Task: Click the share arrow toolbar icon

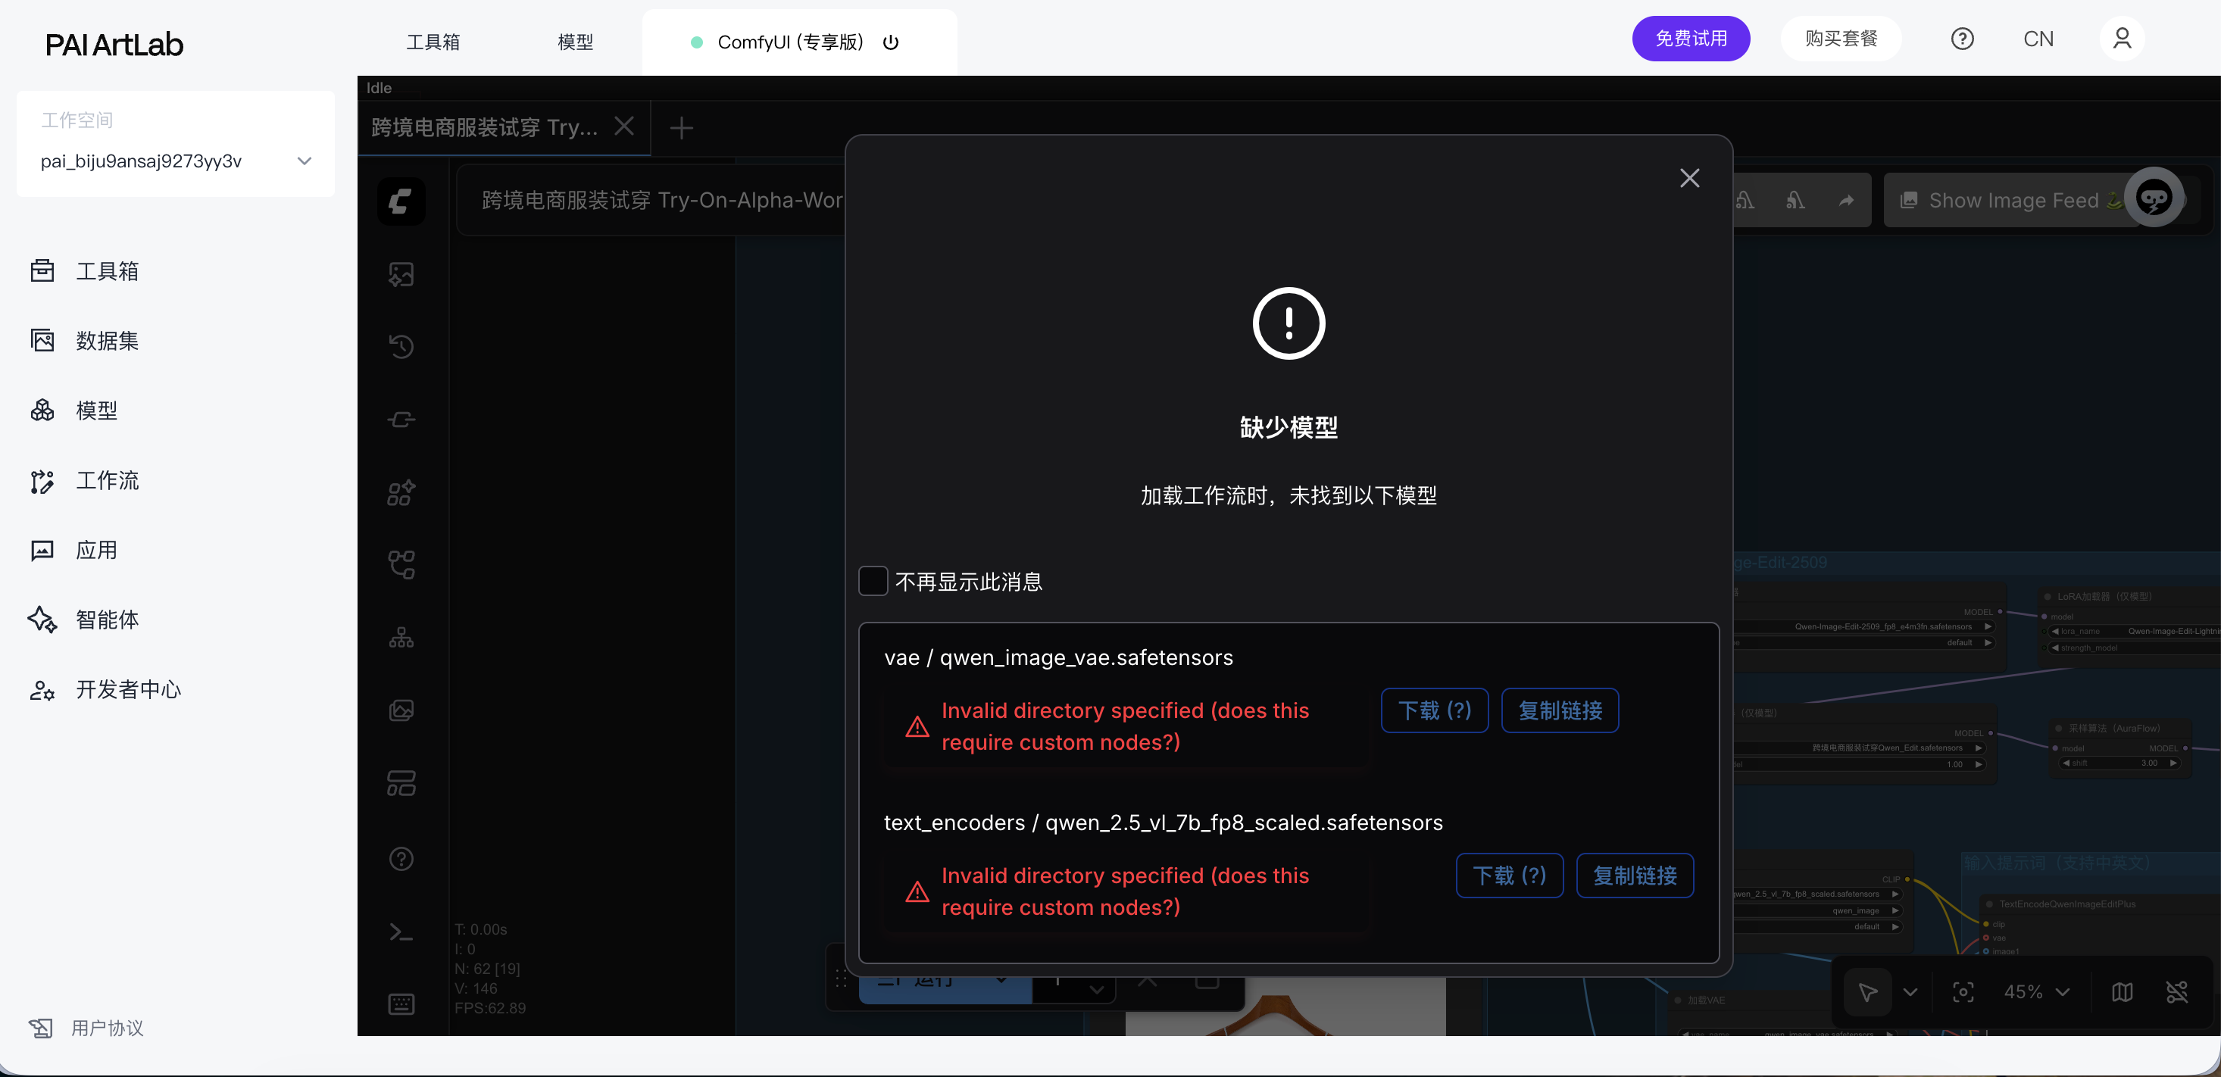Action: (x=1845, y=201)
